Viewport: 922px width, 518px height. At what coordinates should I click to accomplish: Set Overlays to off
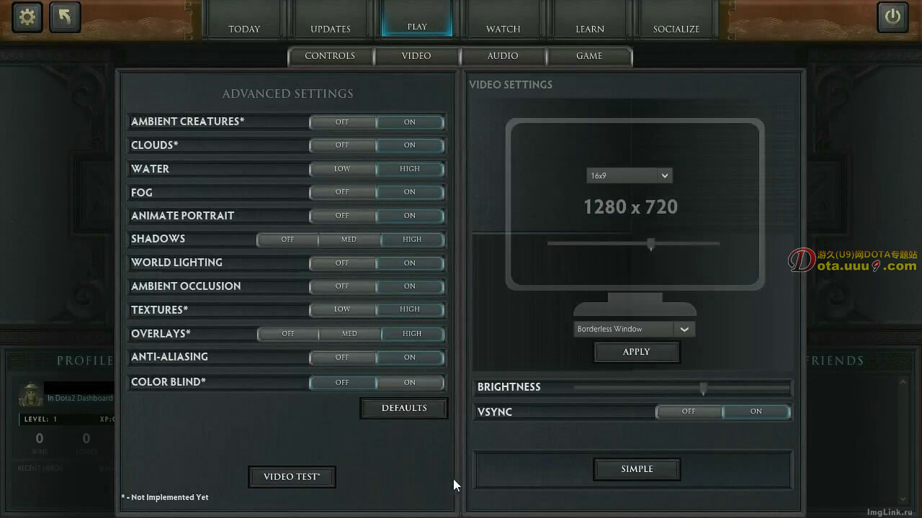point(288,334)
